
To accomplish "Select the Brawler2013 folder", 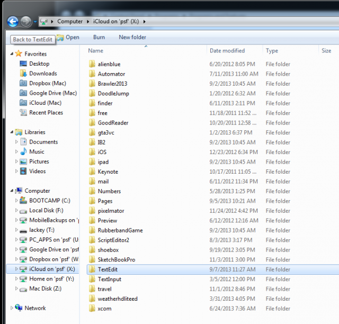I will (112, 84).
